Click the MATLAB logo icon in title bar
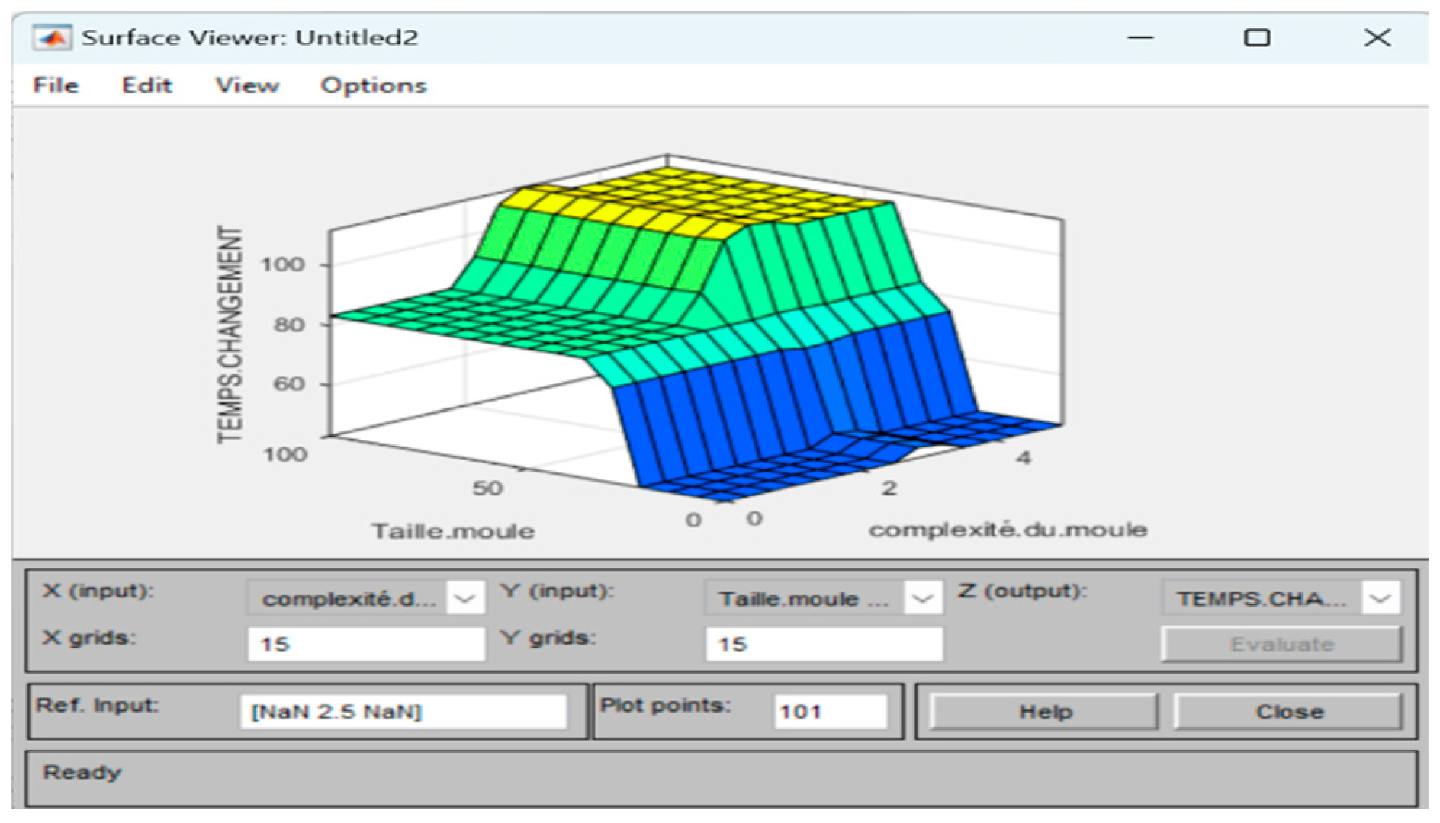The width and height of the screenshot is (1440, 823). point(52,37)
